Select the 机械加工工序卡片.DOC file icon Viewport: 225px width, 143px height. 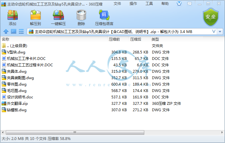coord(4,59)
